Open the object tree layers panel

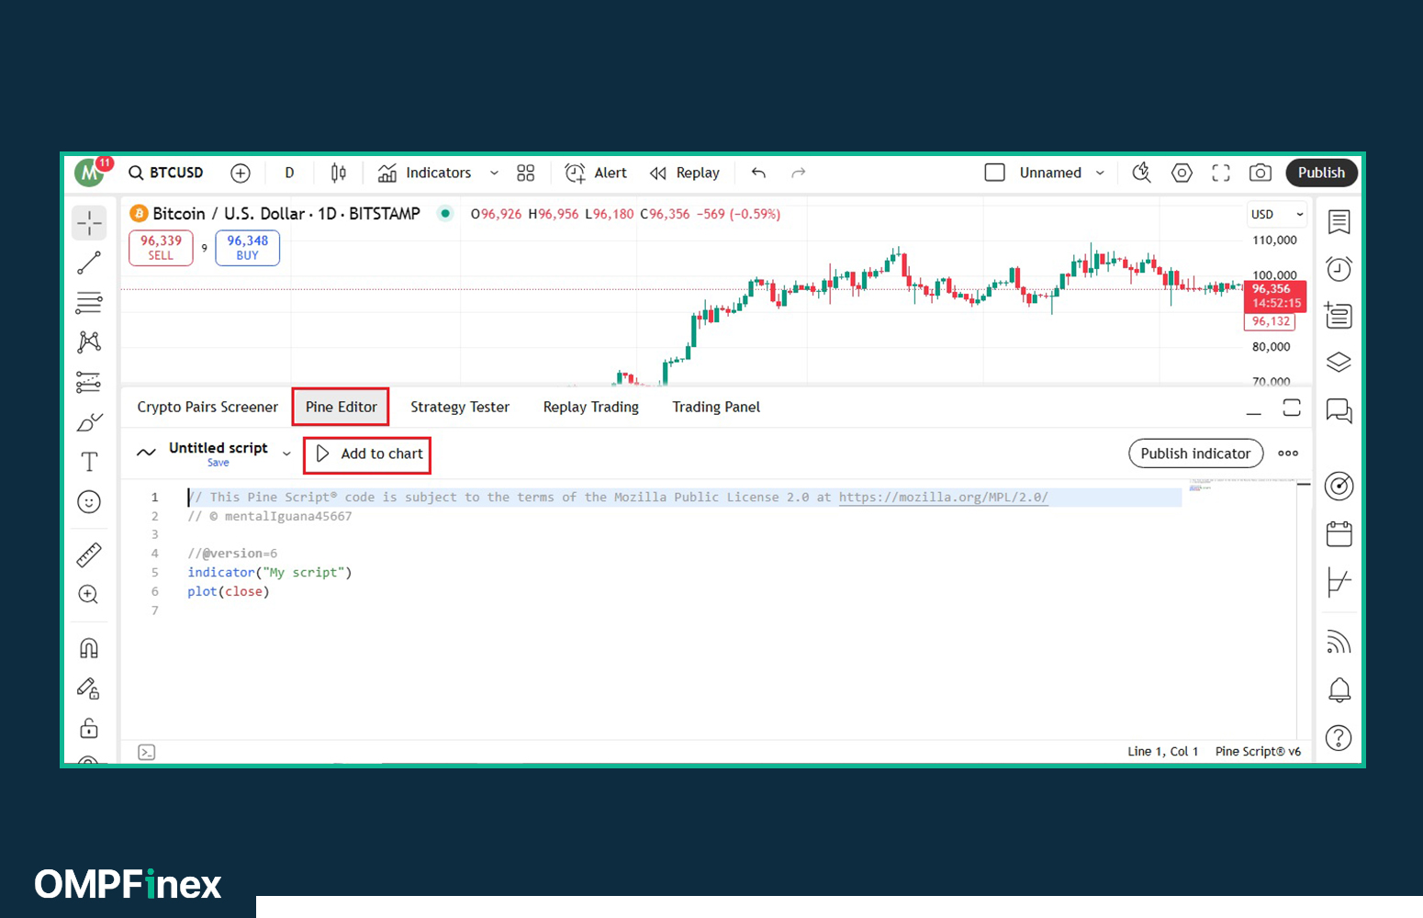[1339, 363]
